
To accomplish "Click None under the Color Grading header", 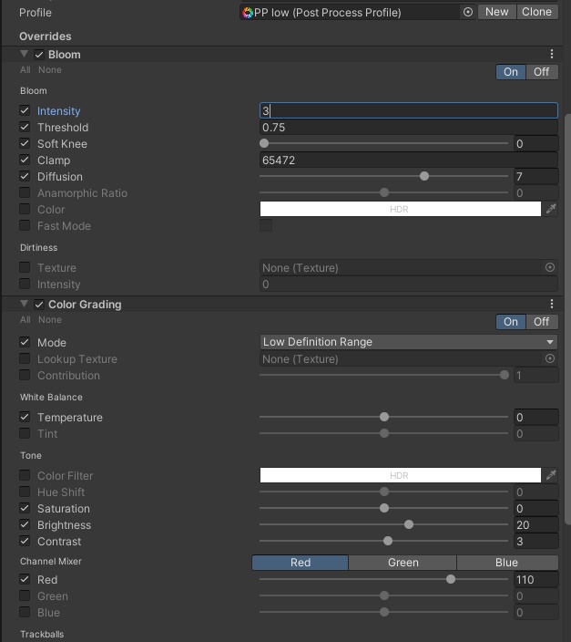I will pos(50,320).
